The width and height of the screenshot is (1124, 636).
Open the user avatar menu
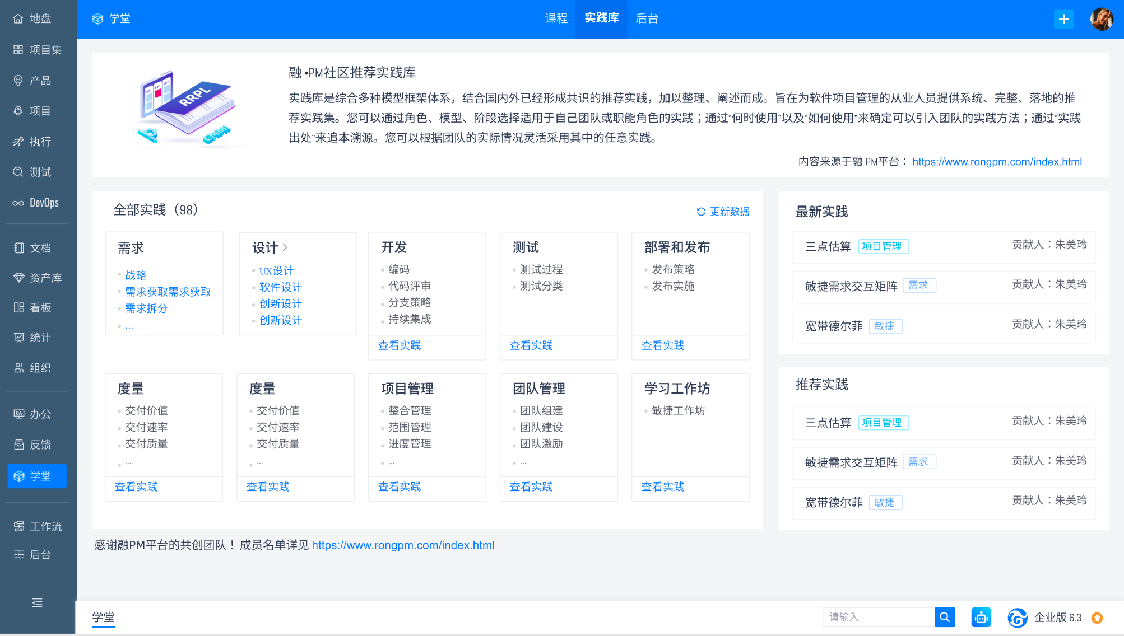tap(1101, 20)
